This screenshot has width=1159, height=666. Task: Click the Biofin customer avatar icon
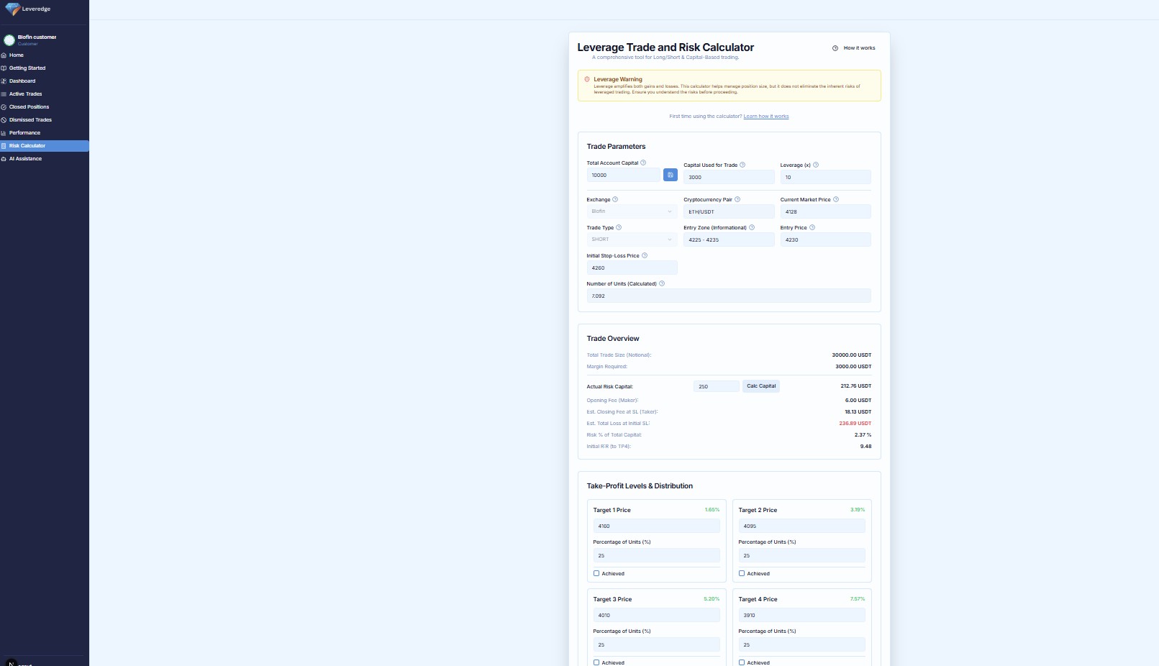[9, 40]
